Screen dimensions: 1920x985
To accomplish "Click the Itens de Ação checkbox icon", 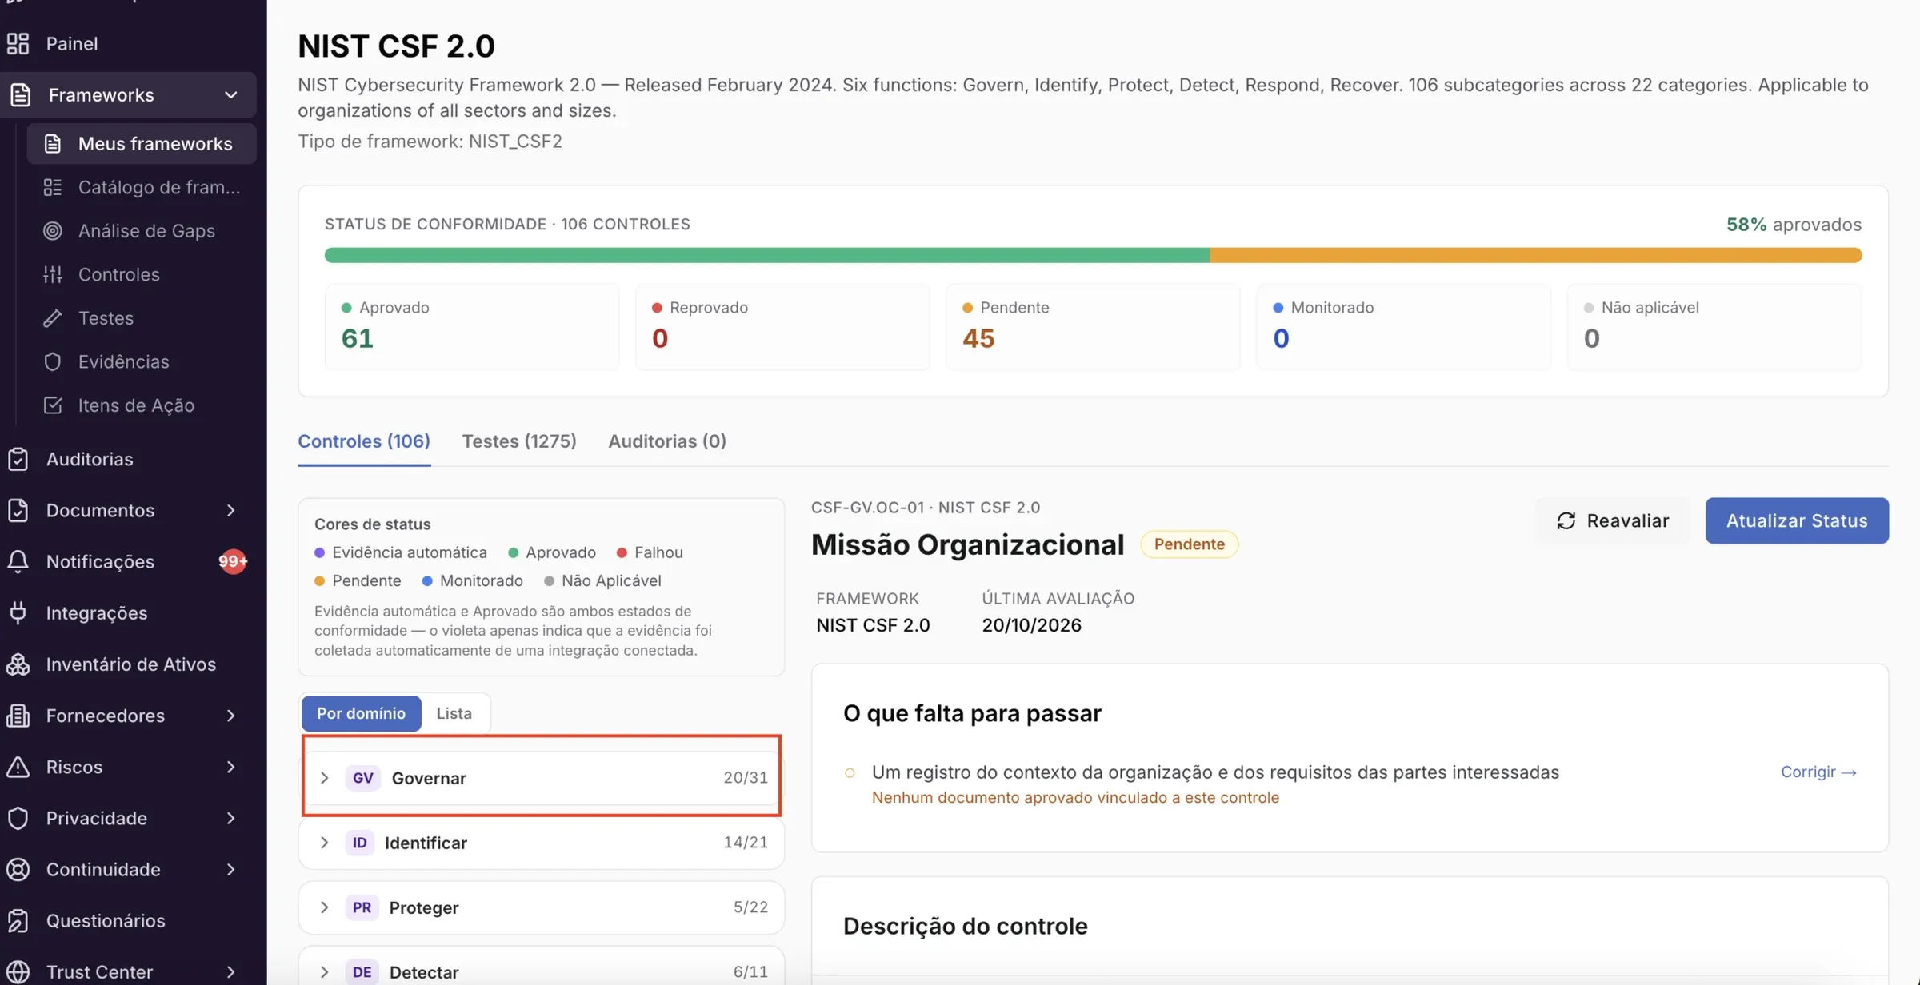I will pyautogui.click(x=53, y=405).
